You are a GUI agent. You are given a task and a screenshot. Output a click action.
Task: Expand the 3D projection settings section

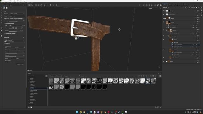click(10, 34)
